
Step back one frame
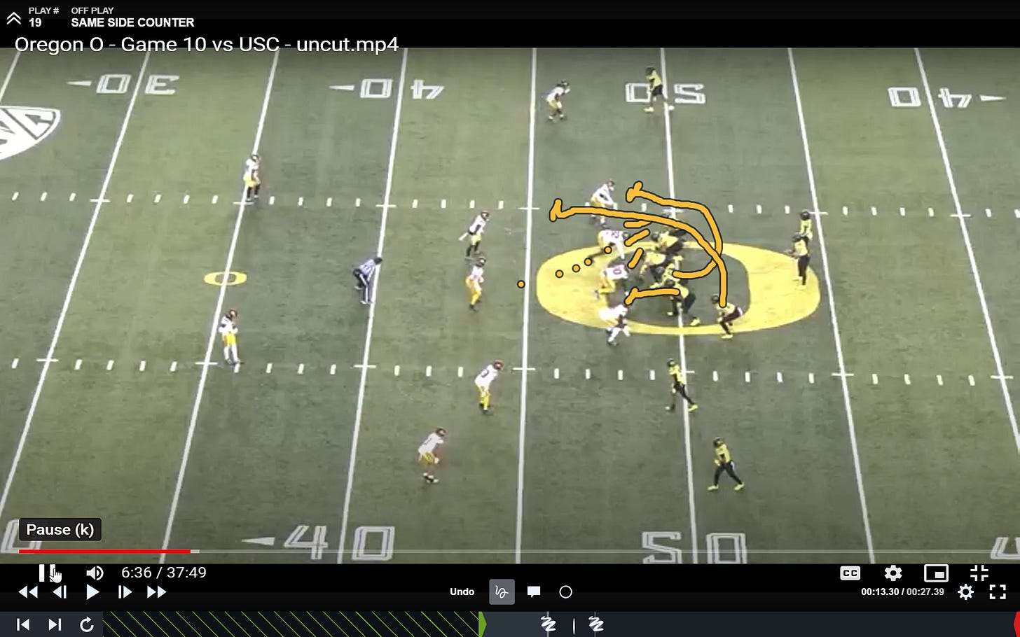click(x=60, y=592)
